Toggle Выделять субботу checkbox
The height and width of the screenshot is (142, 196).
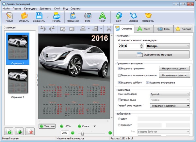point(119,83)
